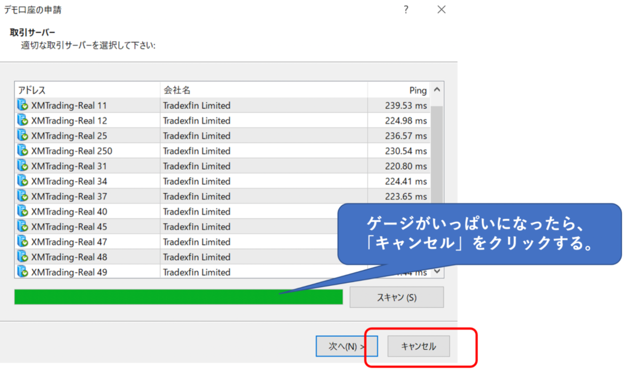Click the server icon beside XMTrading-Real 45

[x=23, y=226]
